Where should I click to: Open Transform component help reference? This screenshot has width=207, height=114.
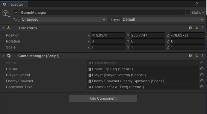click(x=190, y=28)
